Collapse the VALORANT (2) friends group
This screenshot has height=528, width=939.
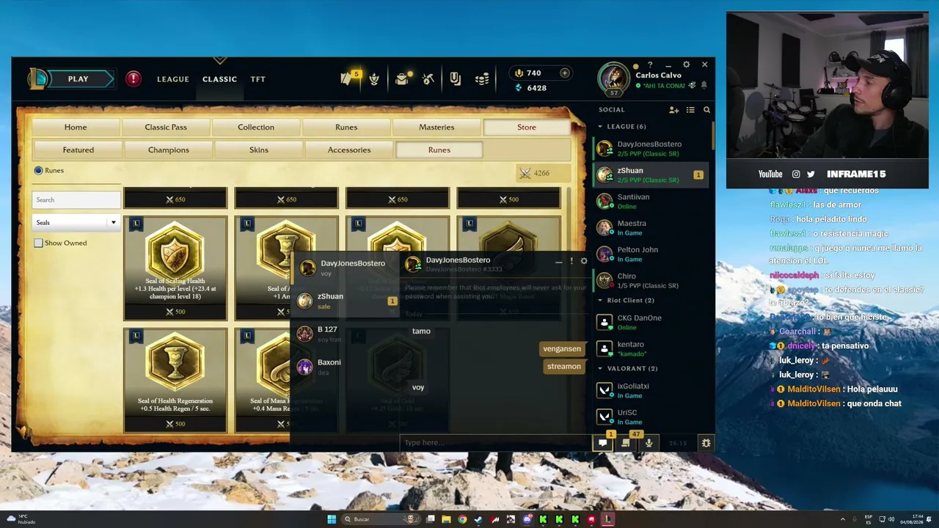[600, 368]
